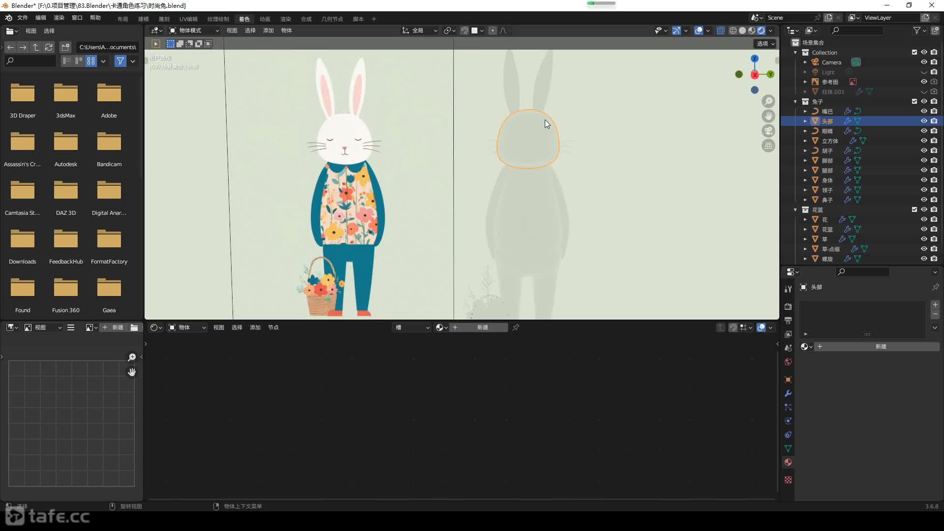Uncheck the 花篮 collection checkbox
Screen dimensions: 944x531
pos(914,209)
